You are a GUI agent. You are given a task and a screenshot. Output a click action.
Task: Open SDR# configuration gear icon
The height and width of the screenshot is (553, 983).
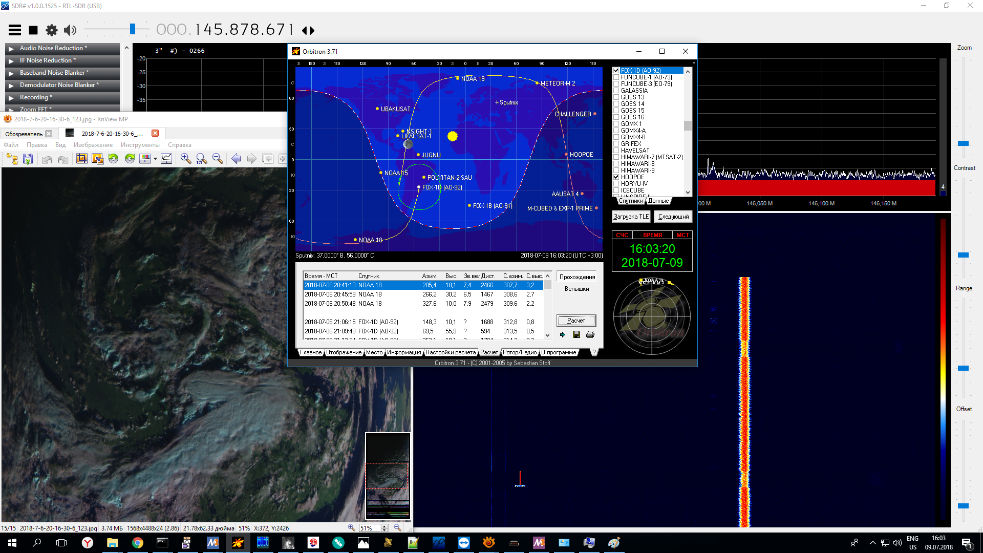52,30
